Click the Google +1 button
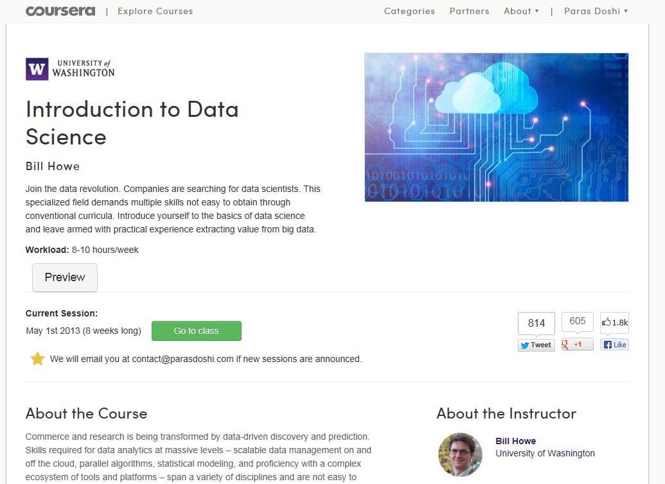Image resolution: width=665 pixels, height=484 pixels. [x=577, y=345]
